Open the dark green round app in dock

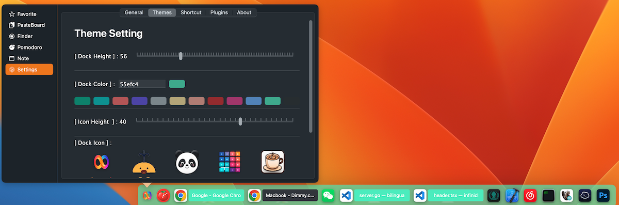pyautogui.click(x=494, y=196)
